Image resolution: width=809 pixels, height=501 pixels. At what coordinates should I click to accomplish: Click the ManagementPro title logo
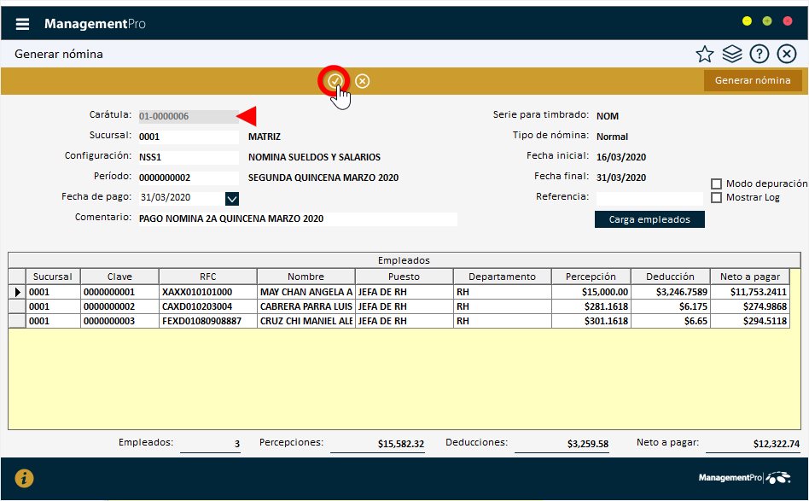(95, 24)
